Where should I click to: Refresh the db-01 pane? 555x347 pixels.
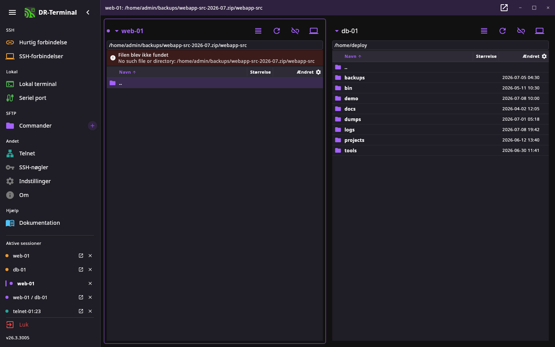tap(503, 31)
